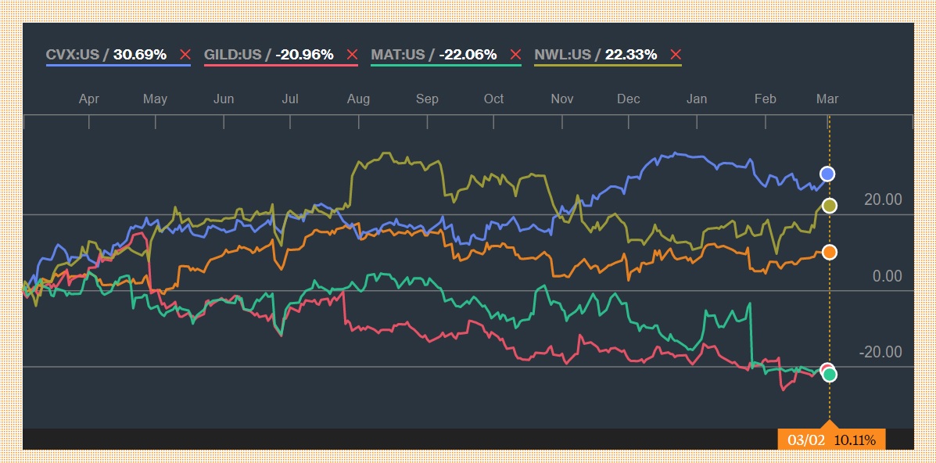Remove CVX:US from the chart

pos(185,55)
